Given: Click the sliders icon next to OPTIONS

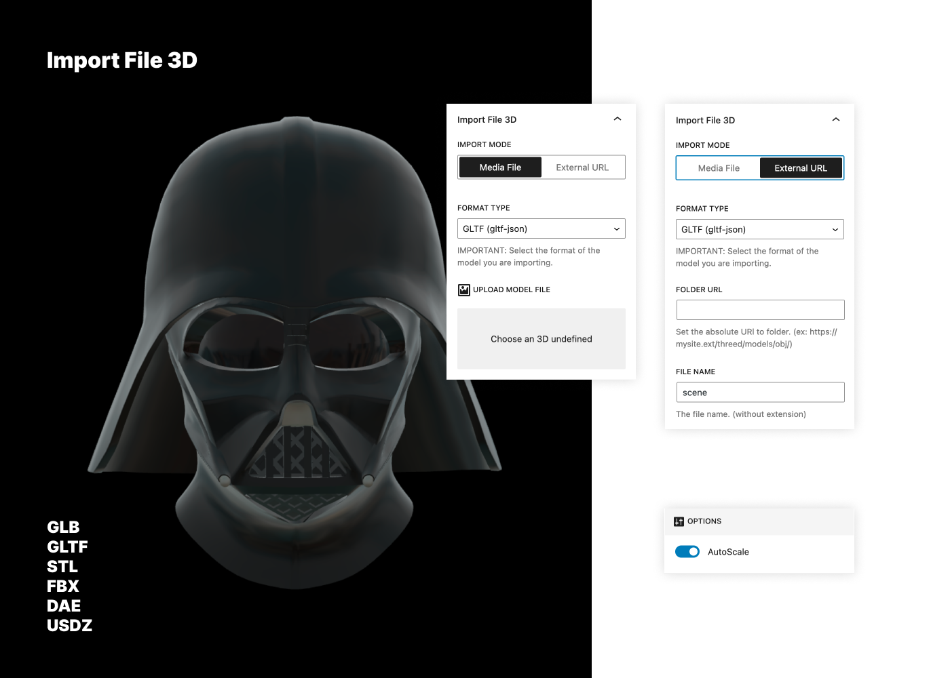Looking at the screenshot, I should (x=679, y=521).
